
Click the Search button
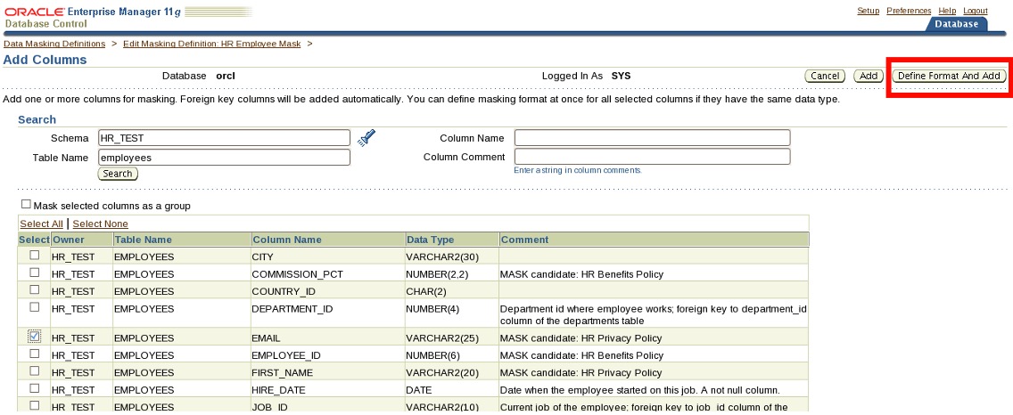(x=118, y=174)
